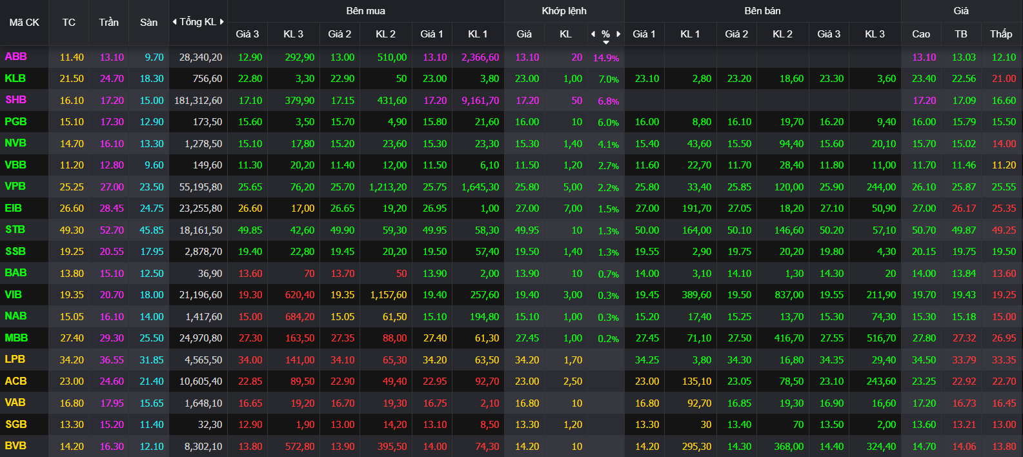Image resolution: width=1023 pixels, height=457 pixels.
Task: Open the VBB stock symbol
Action: (15, 165)
